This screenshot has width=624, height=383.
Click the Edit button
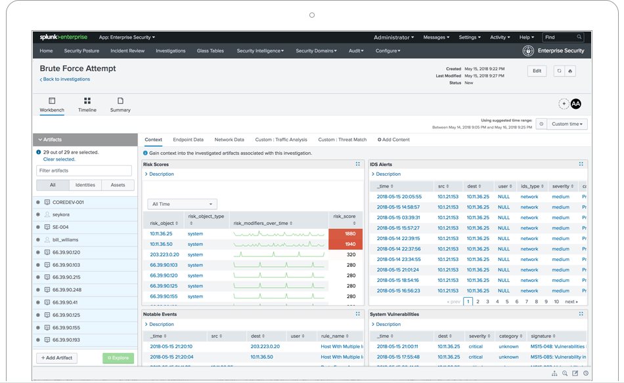tap(537, 71)
